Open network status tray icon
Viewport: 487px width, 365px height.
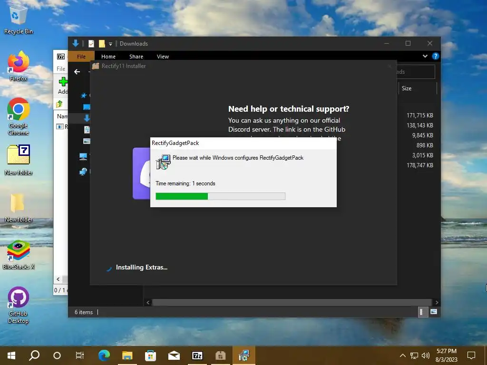414,355
